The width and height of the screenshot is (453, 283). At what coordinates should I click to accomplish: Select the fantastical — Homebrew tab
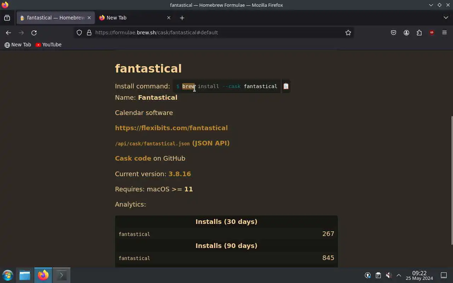click(56, 18)
